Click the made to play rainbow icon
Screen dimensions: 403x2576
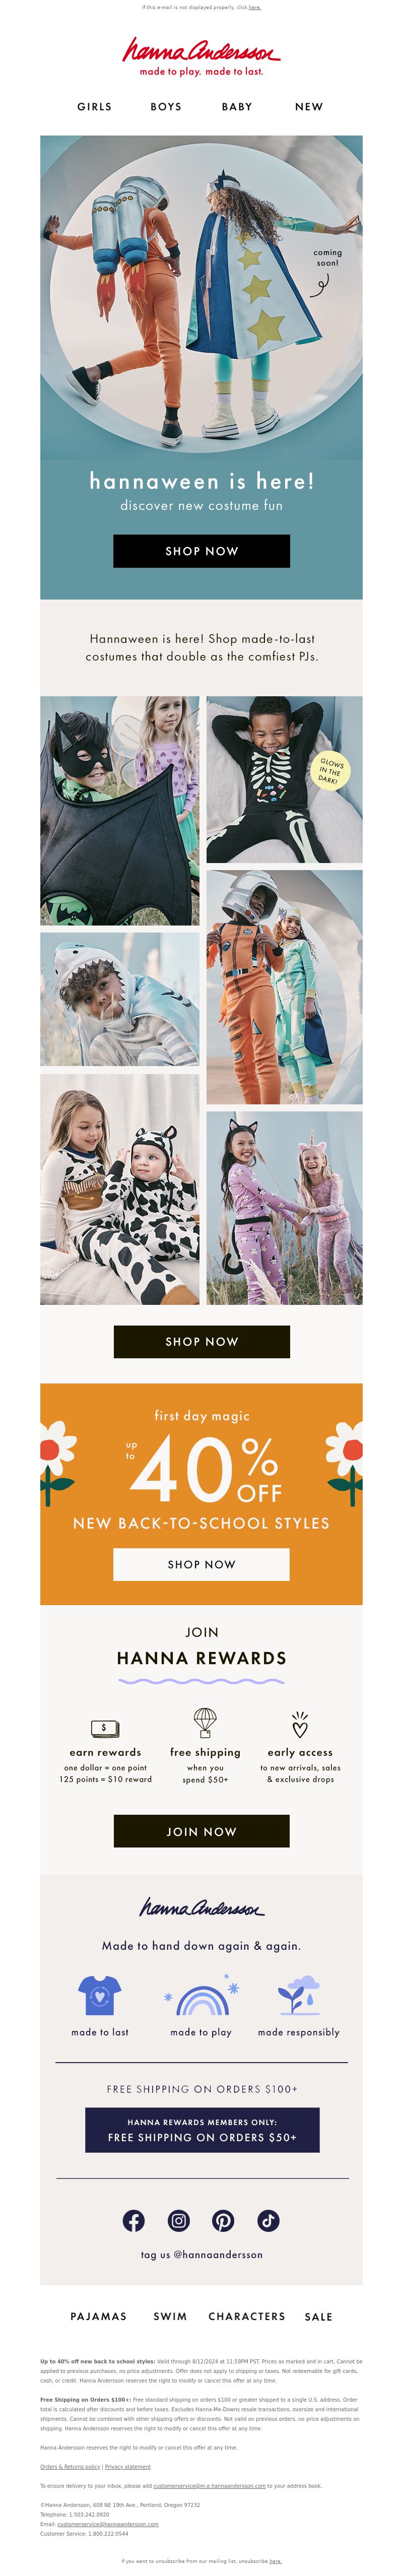[x=201, y=1995]
